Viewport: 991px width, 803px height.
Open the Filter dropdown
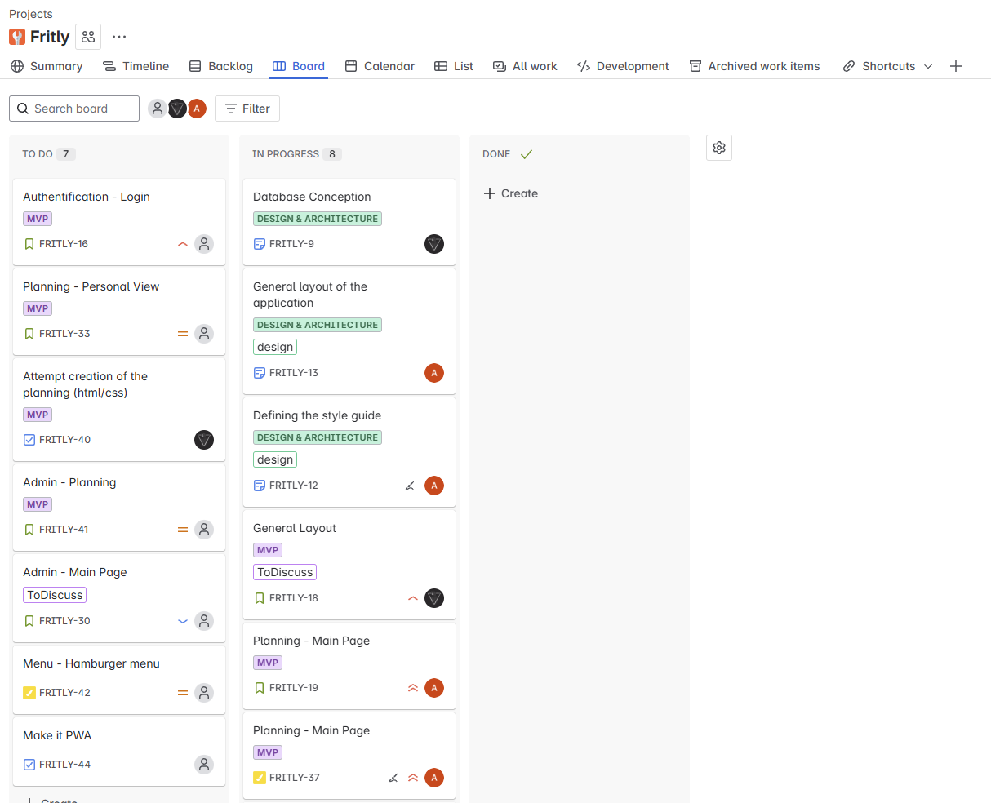coord(247,108)
